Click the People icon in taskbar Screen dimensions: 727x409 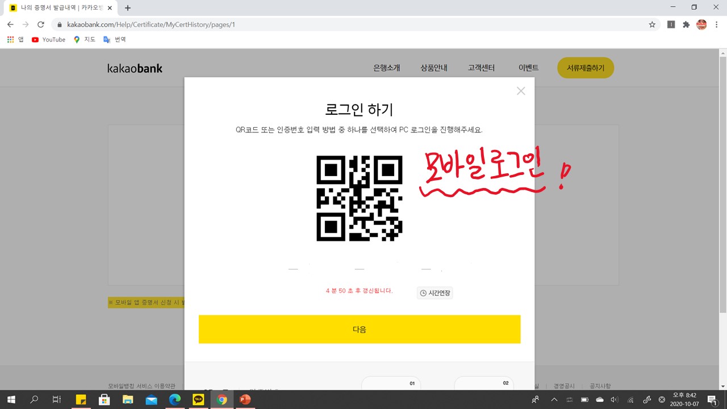536,400
